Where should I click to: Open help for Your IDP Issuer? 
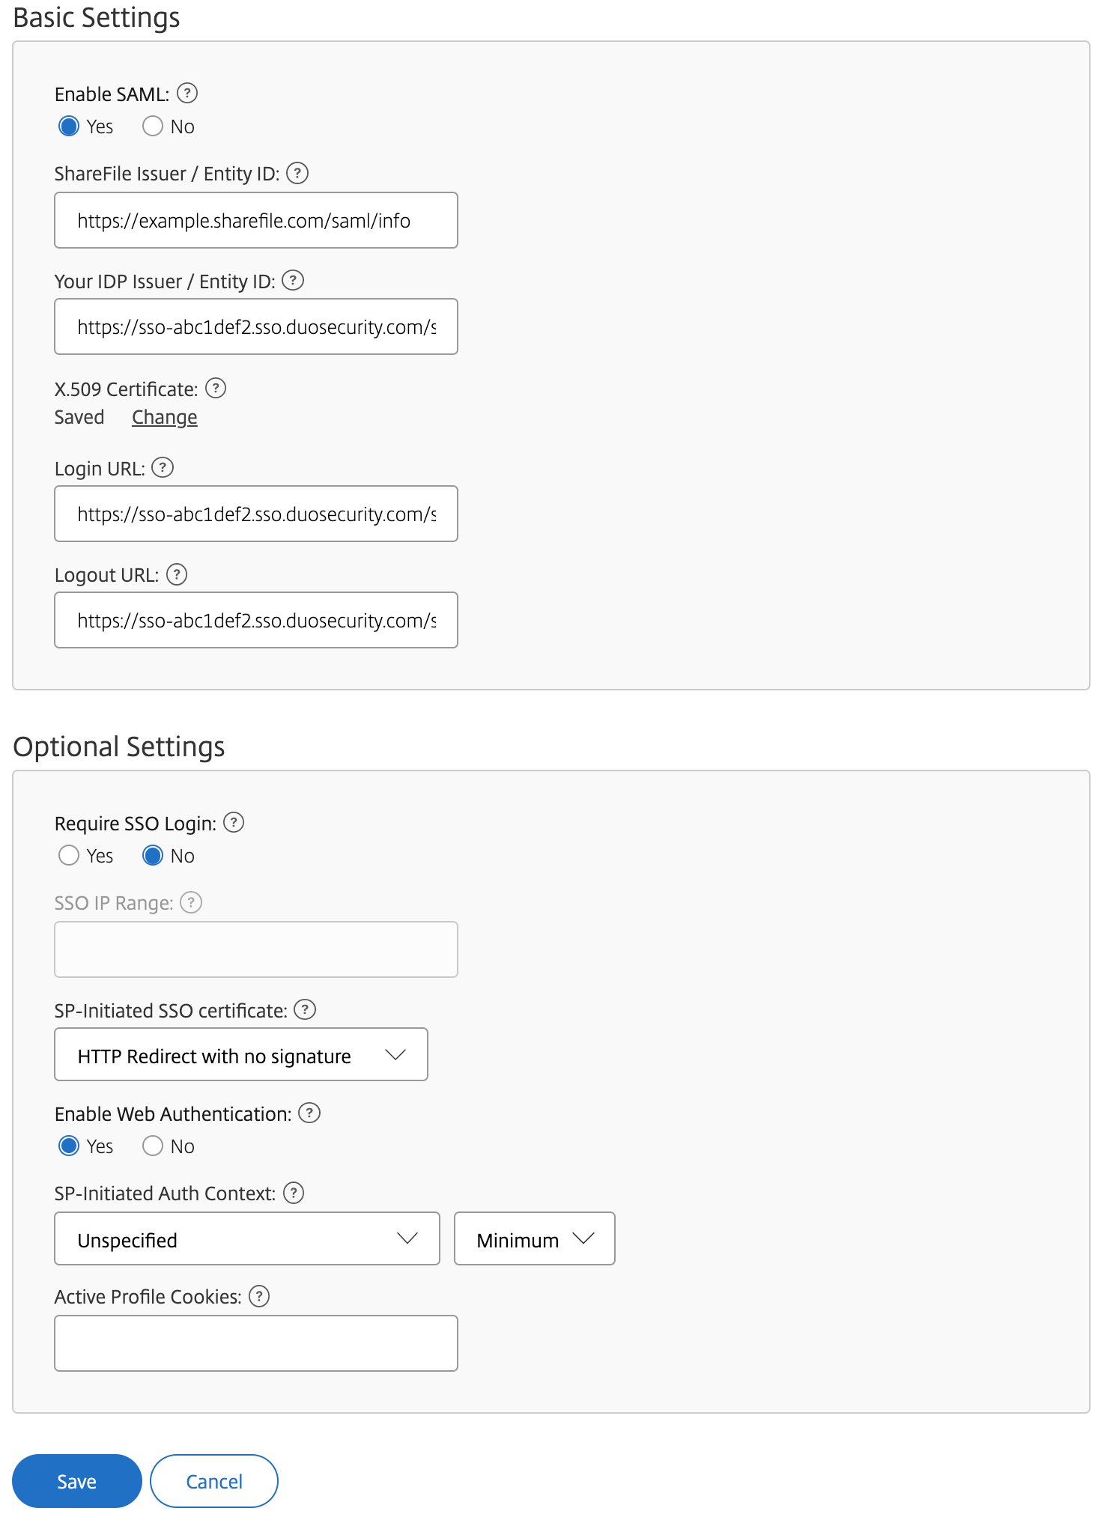coord(295,281)
